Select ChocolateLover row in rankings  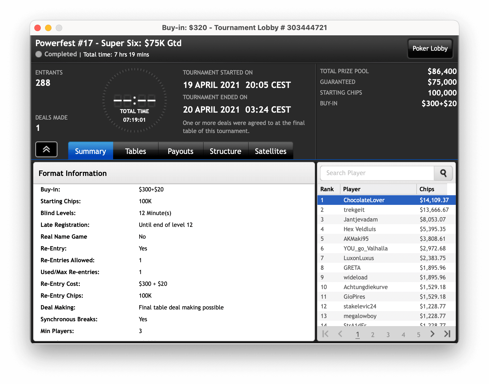tap(364, 200)
